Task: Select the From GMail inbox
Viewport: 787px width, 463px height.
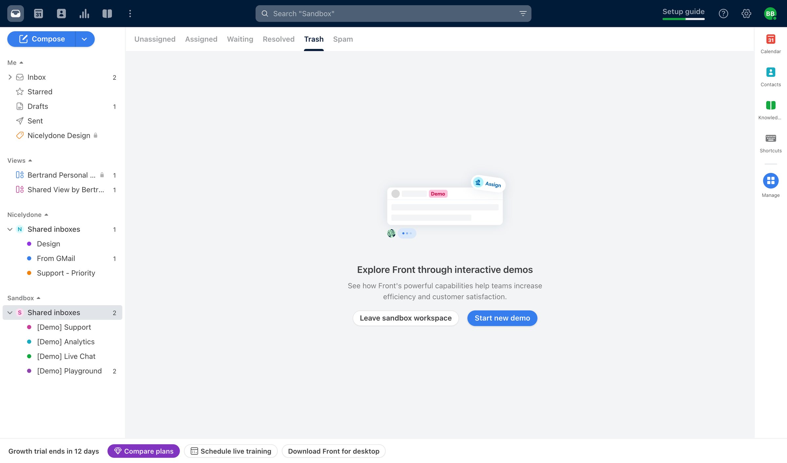Action: coord(62,258)
